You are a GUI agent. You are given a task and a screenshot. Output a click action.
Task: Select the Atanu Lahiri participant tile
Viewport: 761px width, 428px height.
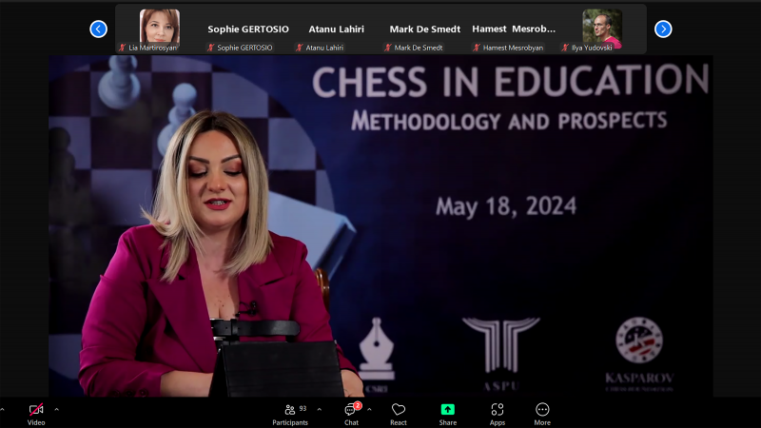[336, 29]
